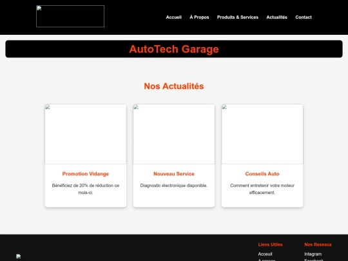
Task: Select text about 20% de réduction
Action: tap(86, 189)
